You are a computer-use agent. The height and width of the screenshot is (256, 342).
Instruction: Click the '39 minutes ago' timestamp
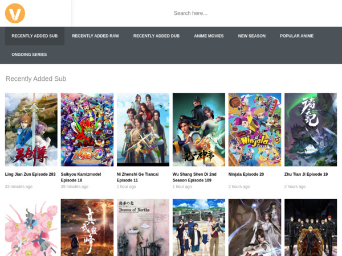(x=75, y=187)
